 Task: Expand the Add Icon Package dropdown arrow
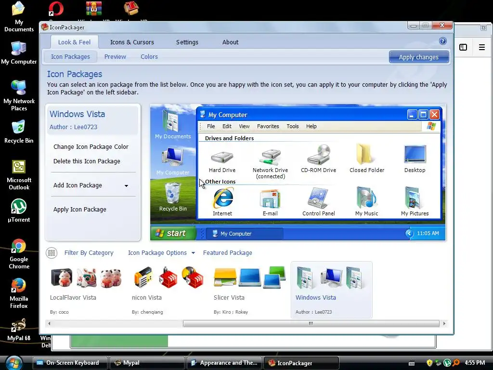[x=127, y=185]
